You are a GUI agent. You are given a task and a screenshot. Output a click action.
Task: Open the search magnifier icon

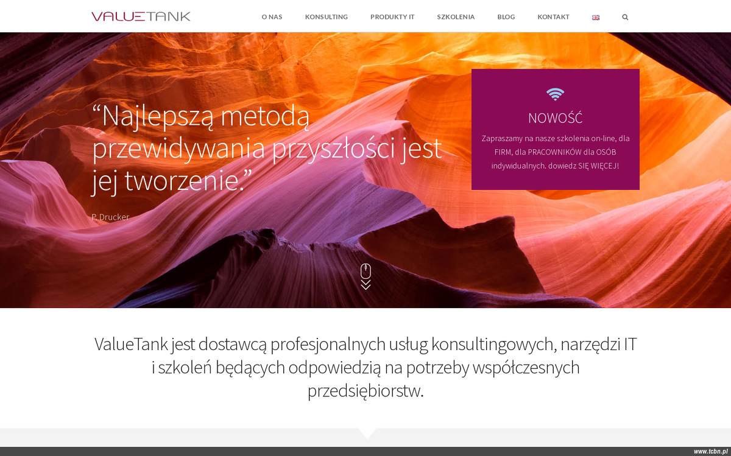(x=625, y=17)
